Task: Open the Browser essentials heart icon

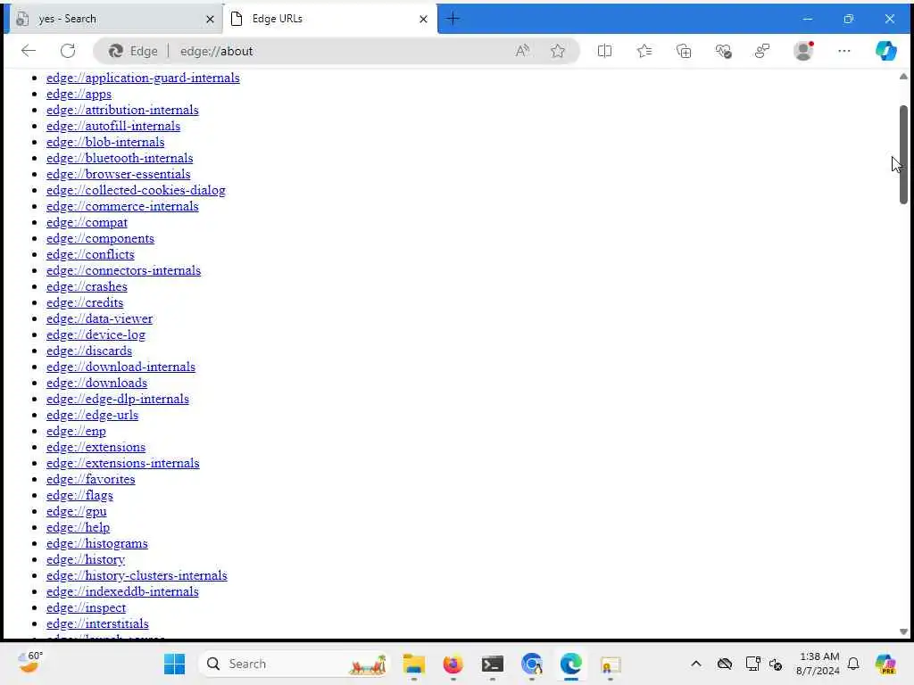Action: click(x=723, y=51)
